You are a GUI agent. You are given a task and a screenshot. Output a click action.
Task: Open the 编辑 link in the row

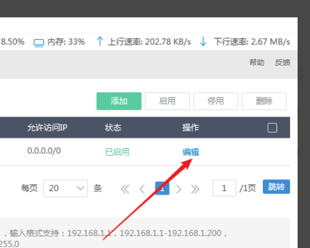coord(190,152)
